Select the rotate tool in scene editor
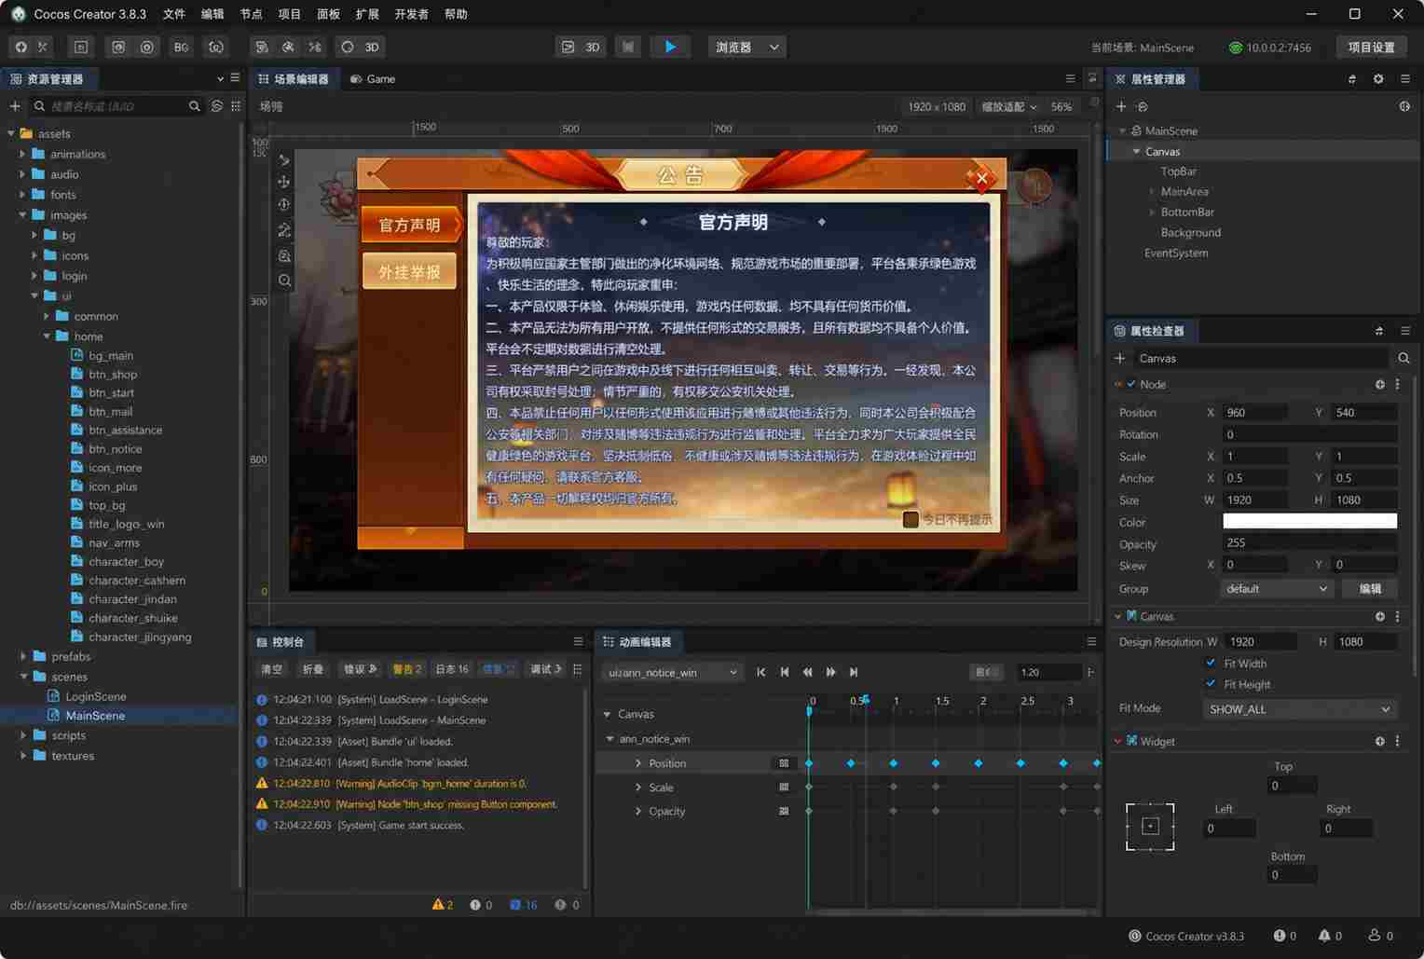The width and height of the screenshot is (1424, 959). tap(283, 205)
